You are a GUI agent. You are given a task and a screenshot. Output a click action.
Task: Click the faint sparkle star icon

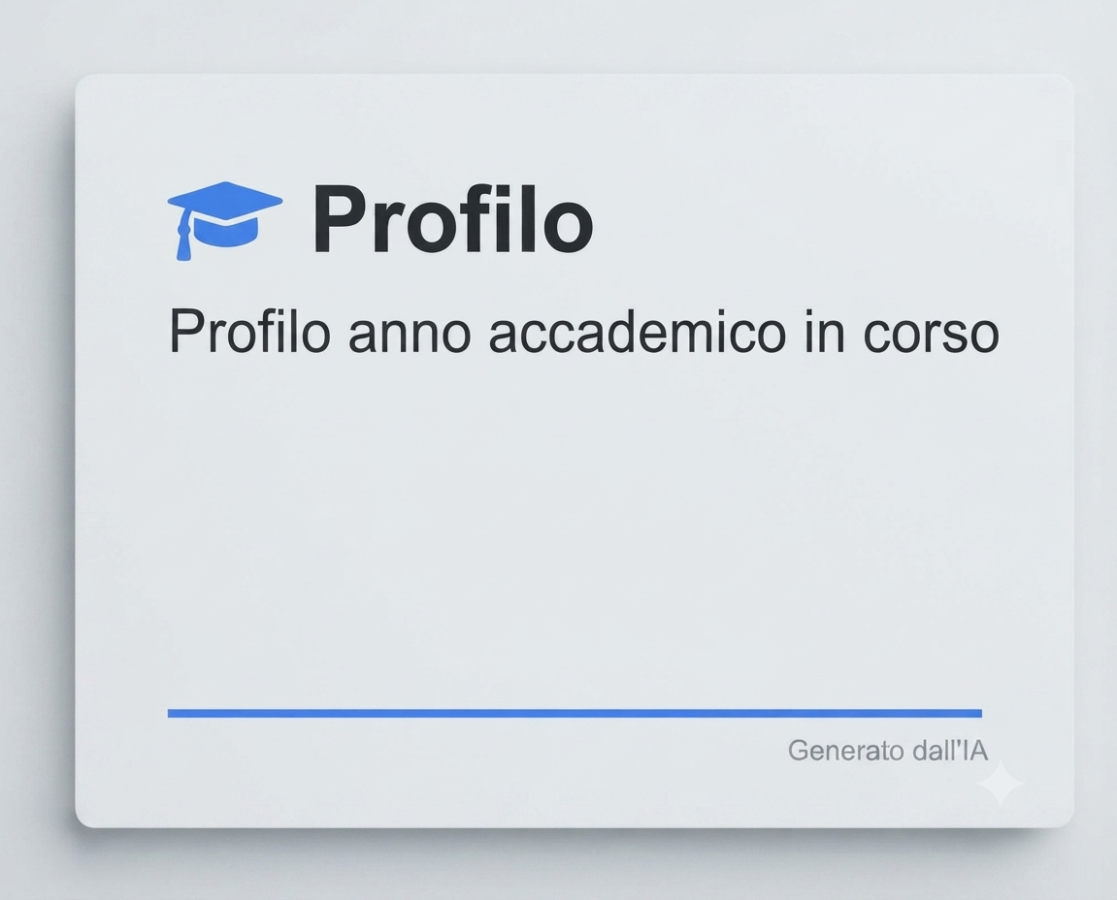tap(1000, 784)
